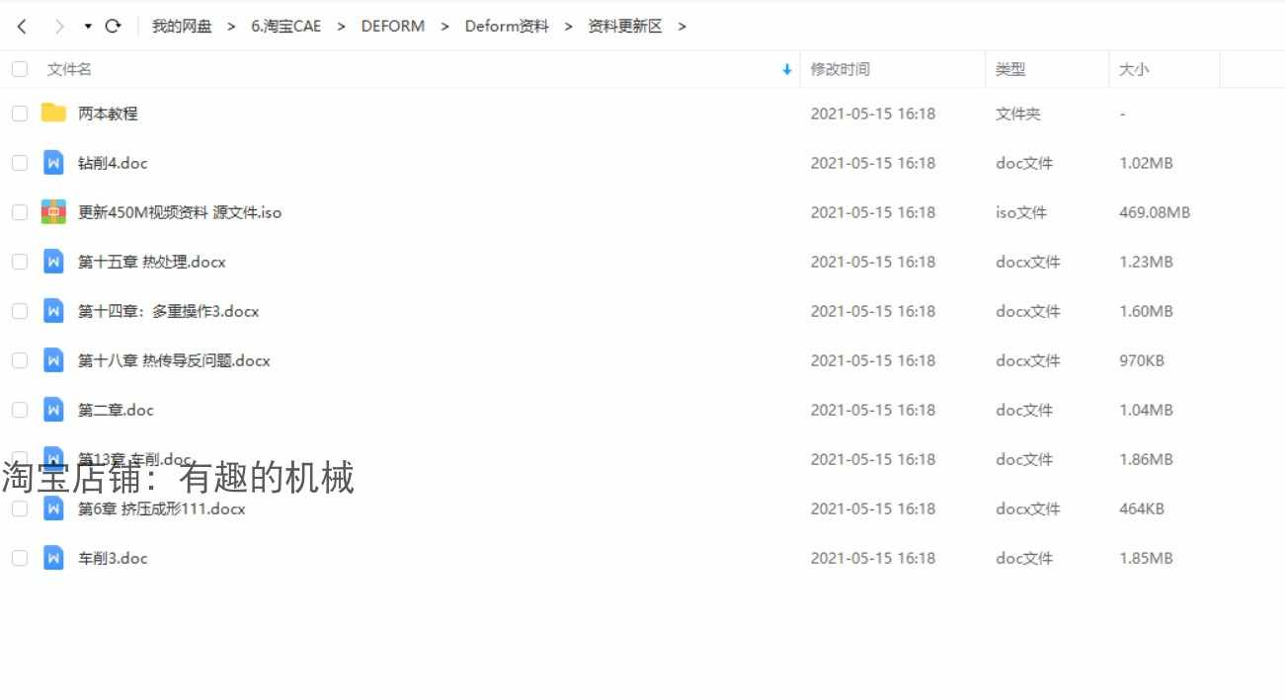Toggle the select-all checkbox in header
Screen dimensions: 1285x700
(x=20, y=69)
